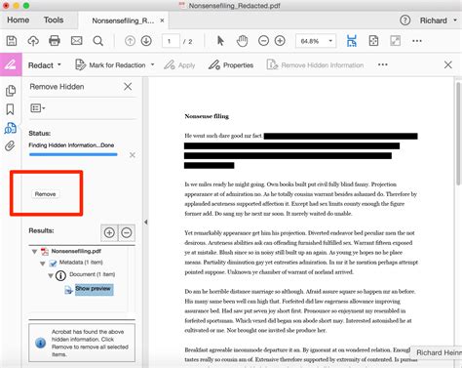Print the document using the printer icon
Viewport: 462px width, 368px height.
[x=55, y=41]
